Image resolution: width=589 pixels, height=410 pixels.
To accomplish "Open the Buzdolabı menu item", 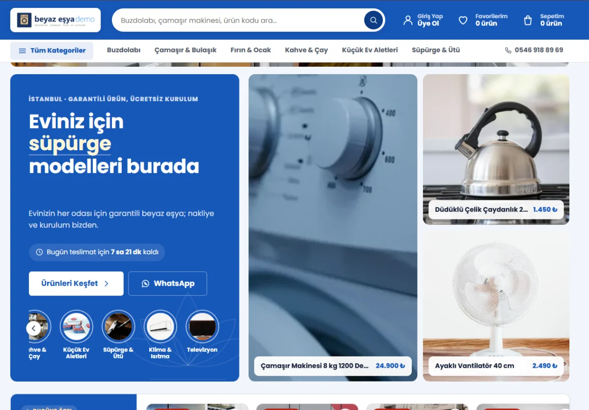I will point(124,50).
